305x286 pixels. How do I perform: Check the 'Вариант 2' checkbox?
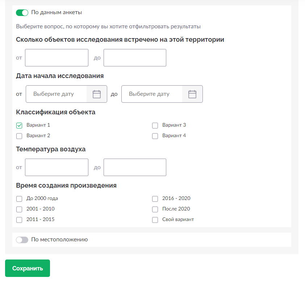[x=19, y=136]
